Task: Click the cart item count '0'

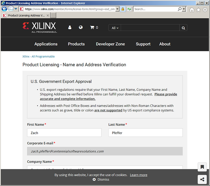Action: 97,27
